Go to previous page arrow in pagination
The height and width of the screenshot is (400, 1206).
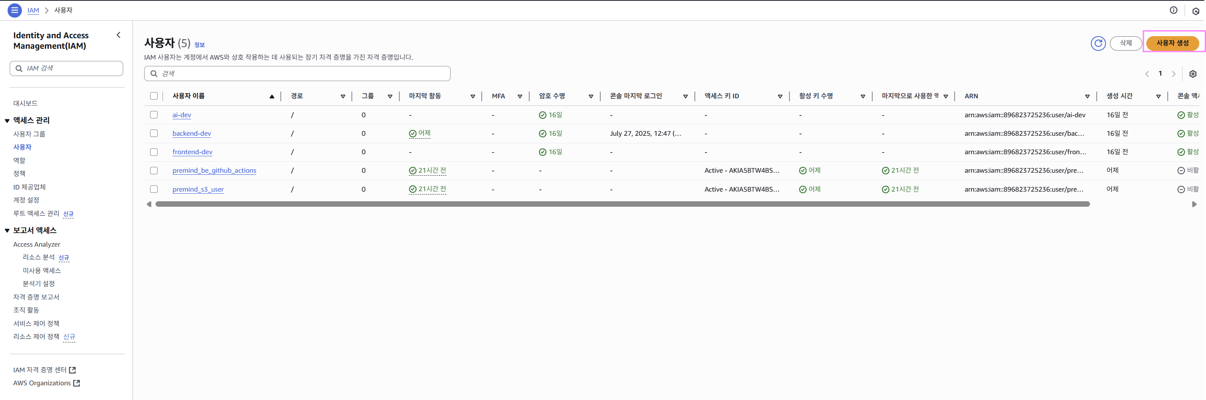coord(1147,74)
